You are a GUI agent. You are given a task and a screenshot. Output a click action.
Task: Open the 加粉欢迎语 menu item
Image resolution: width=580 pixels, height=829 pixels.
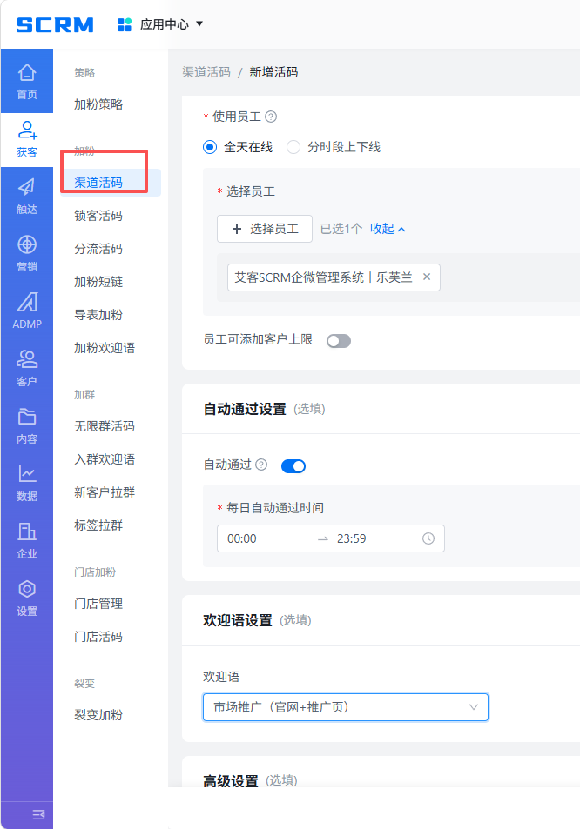(105, 348)
